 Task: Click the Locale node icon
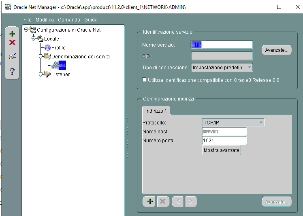[40, 38]
